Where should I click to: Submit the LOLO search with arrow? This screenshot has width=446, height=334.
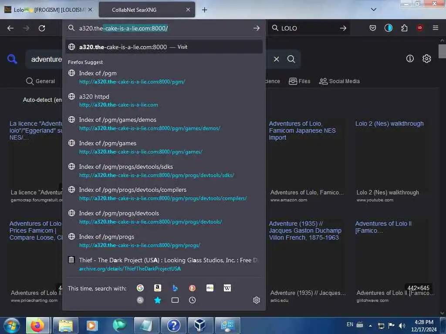[x=343, y=28]
